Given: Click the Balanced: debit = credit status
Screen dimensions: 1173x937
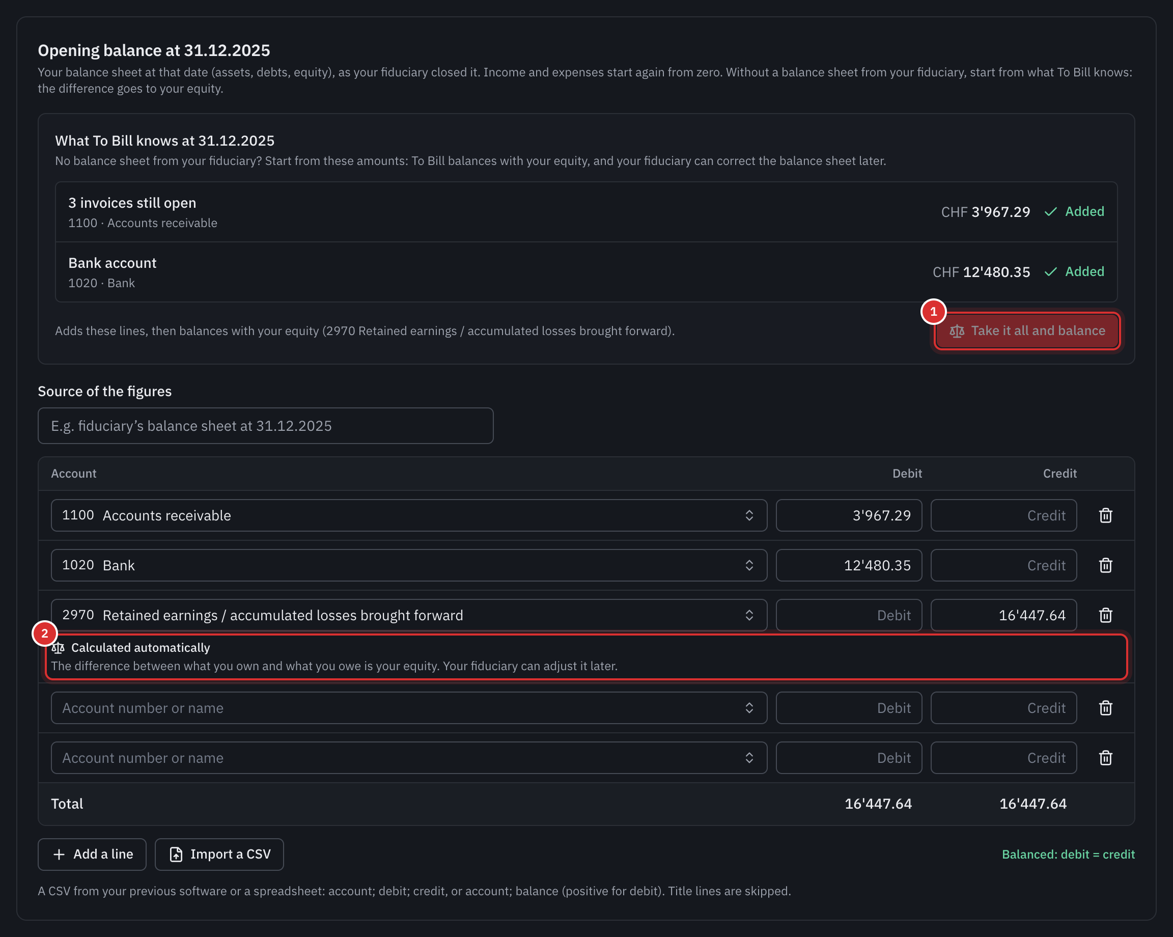Looking at the screenshot, I should [1068, 855].
